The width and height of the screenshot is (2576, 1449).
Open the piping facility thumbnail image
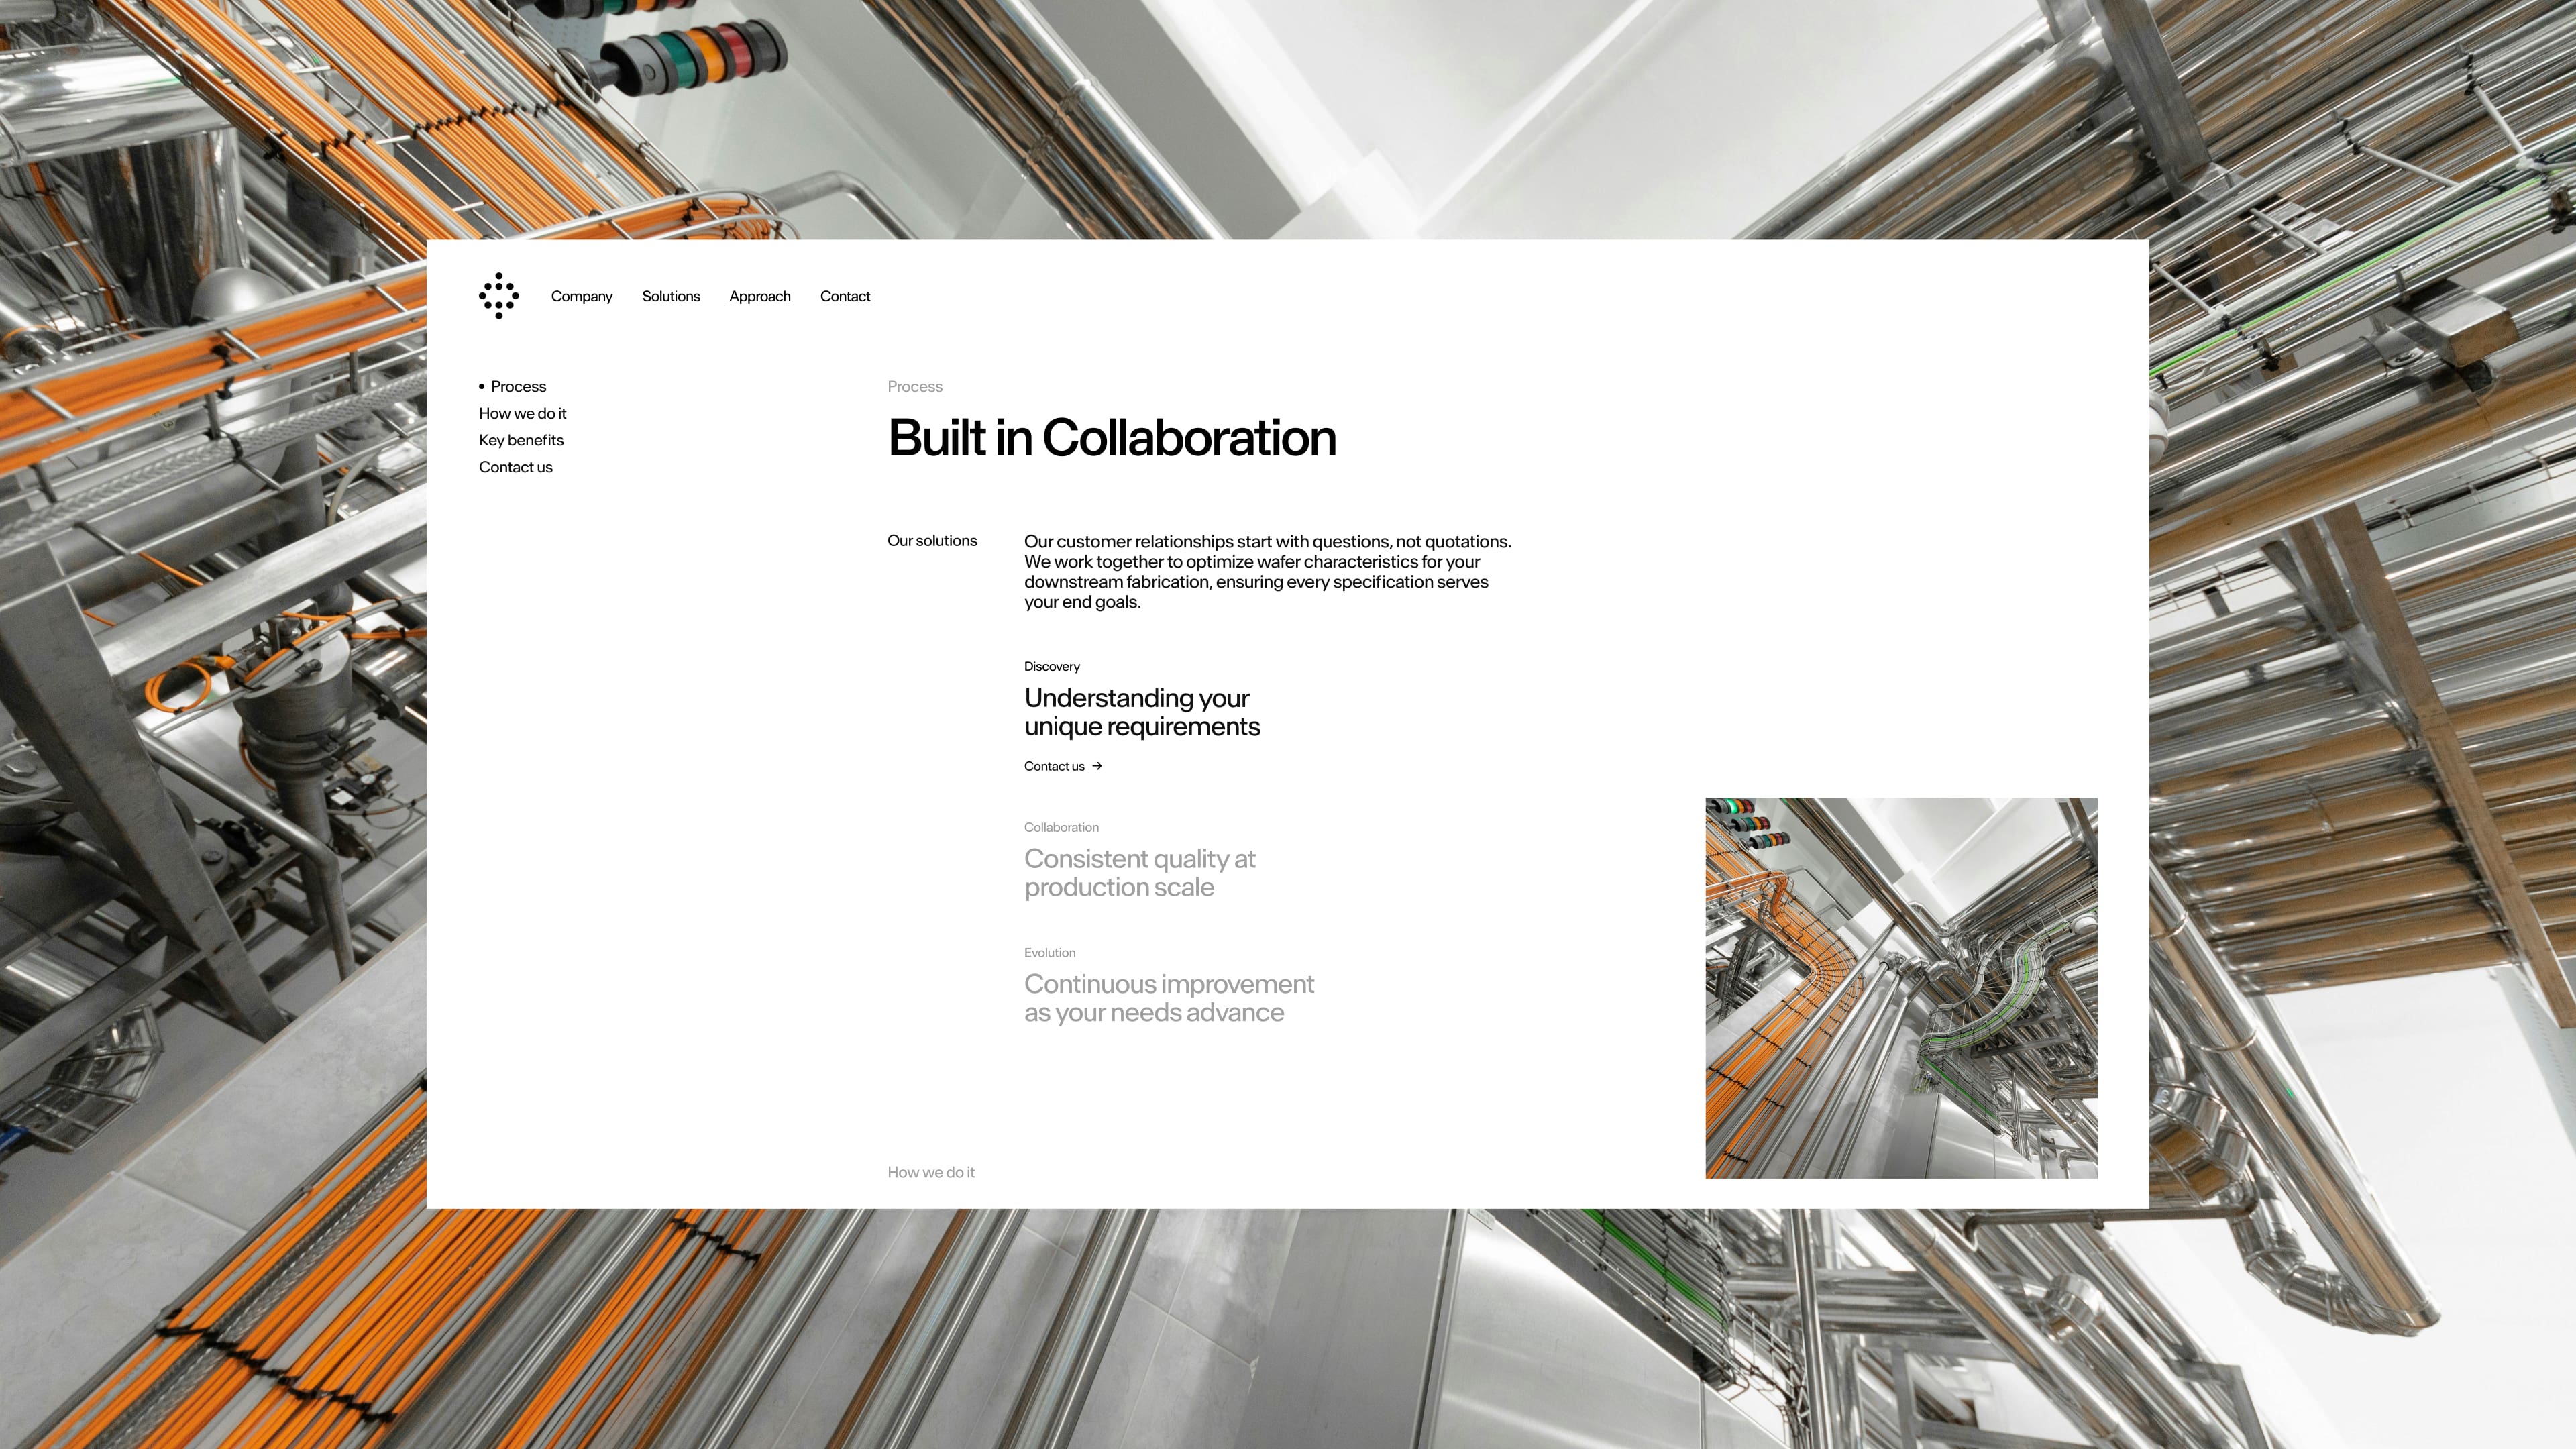click(1900, 987)
